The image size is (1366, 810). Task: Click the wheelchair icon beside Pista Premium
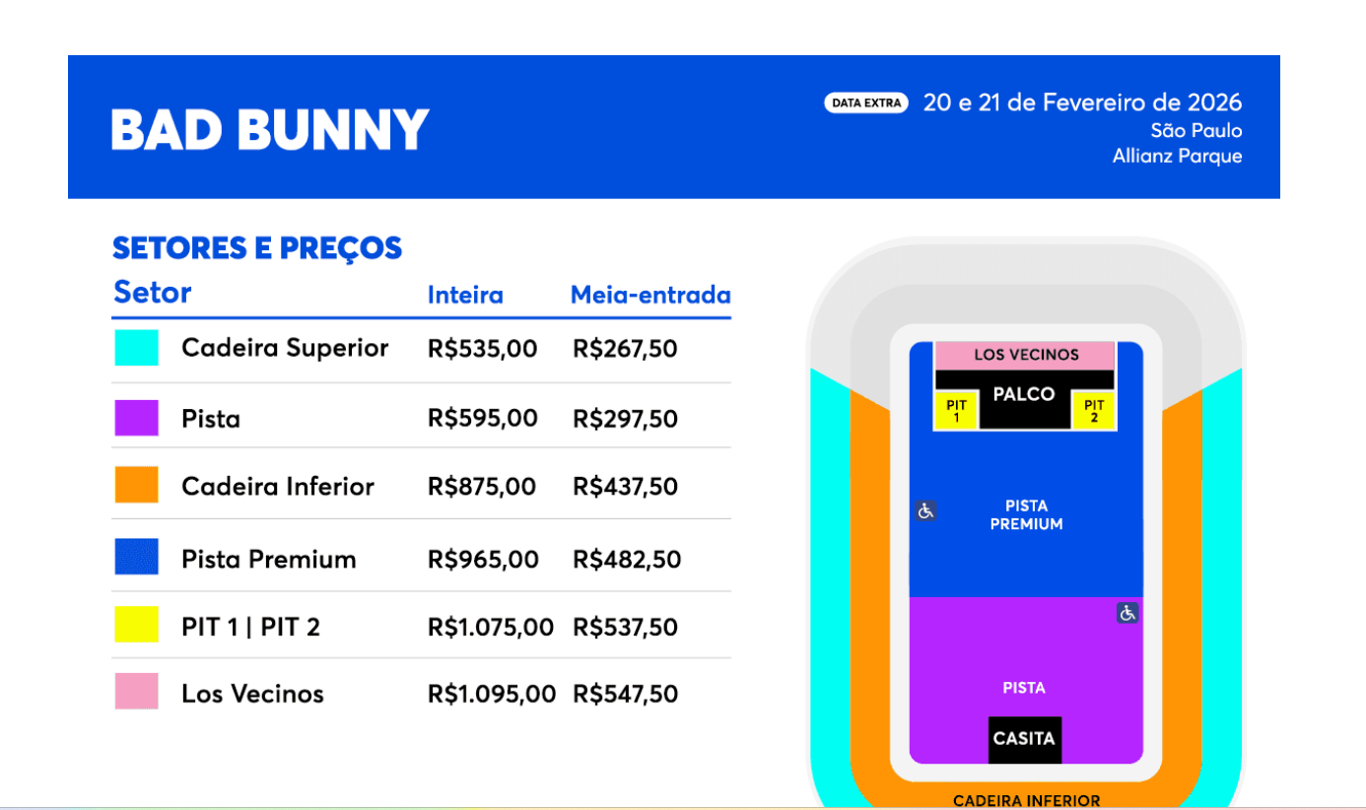[924, 511]
